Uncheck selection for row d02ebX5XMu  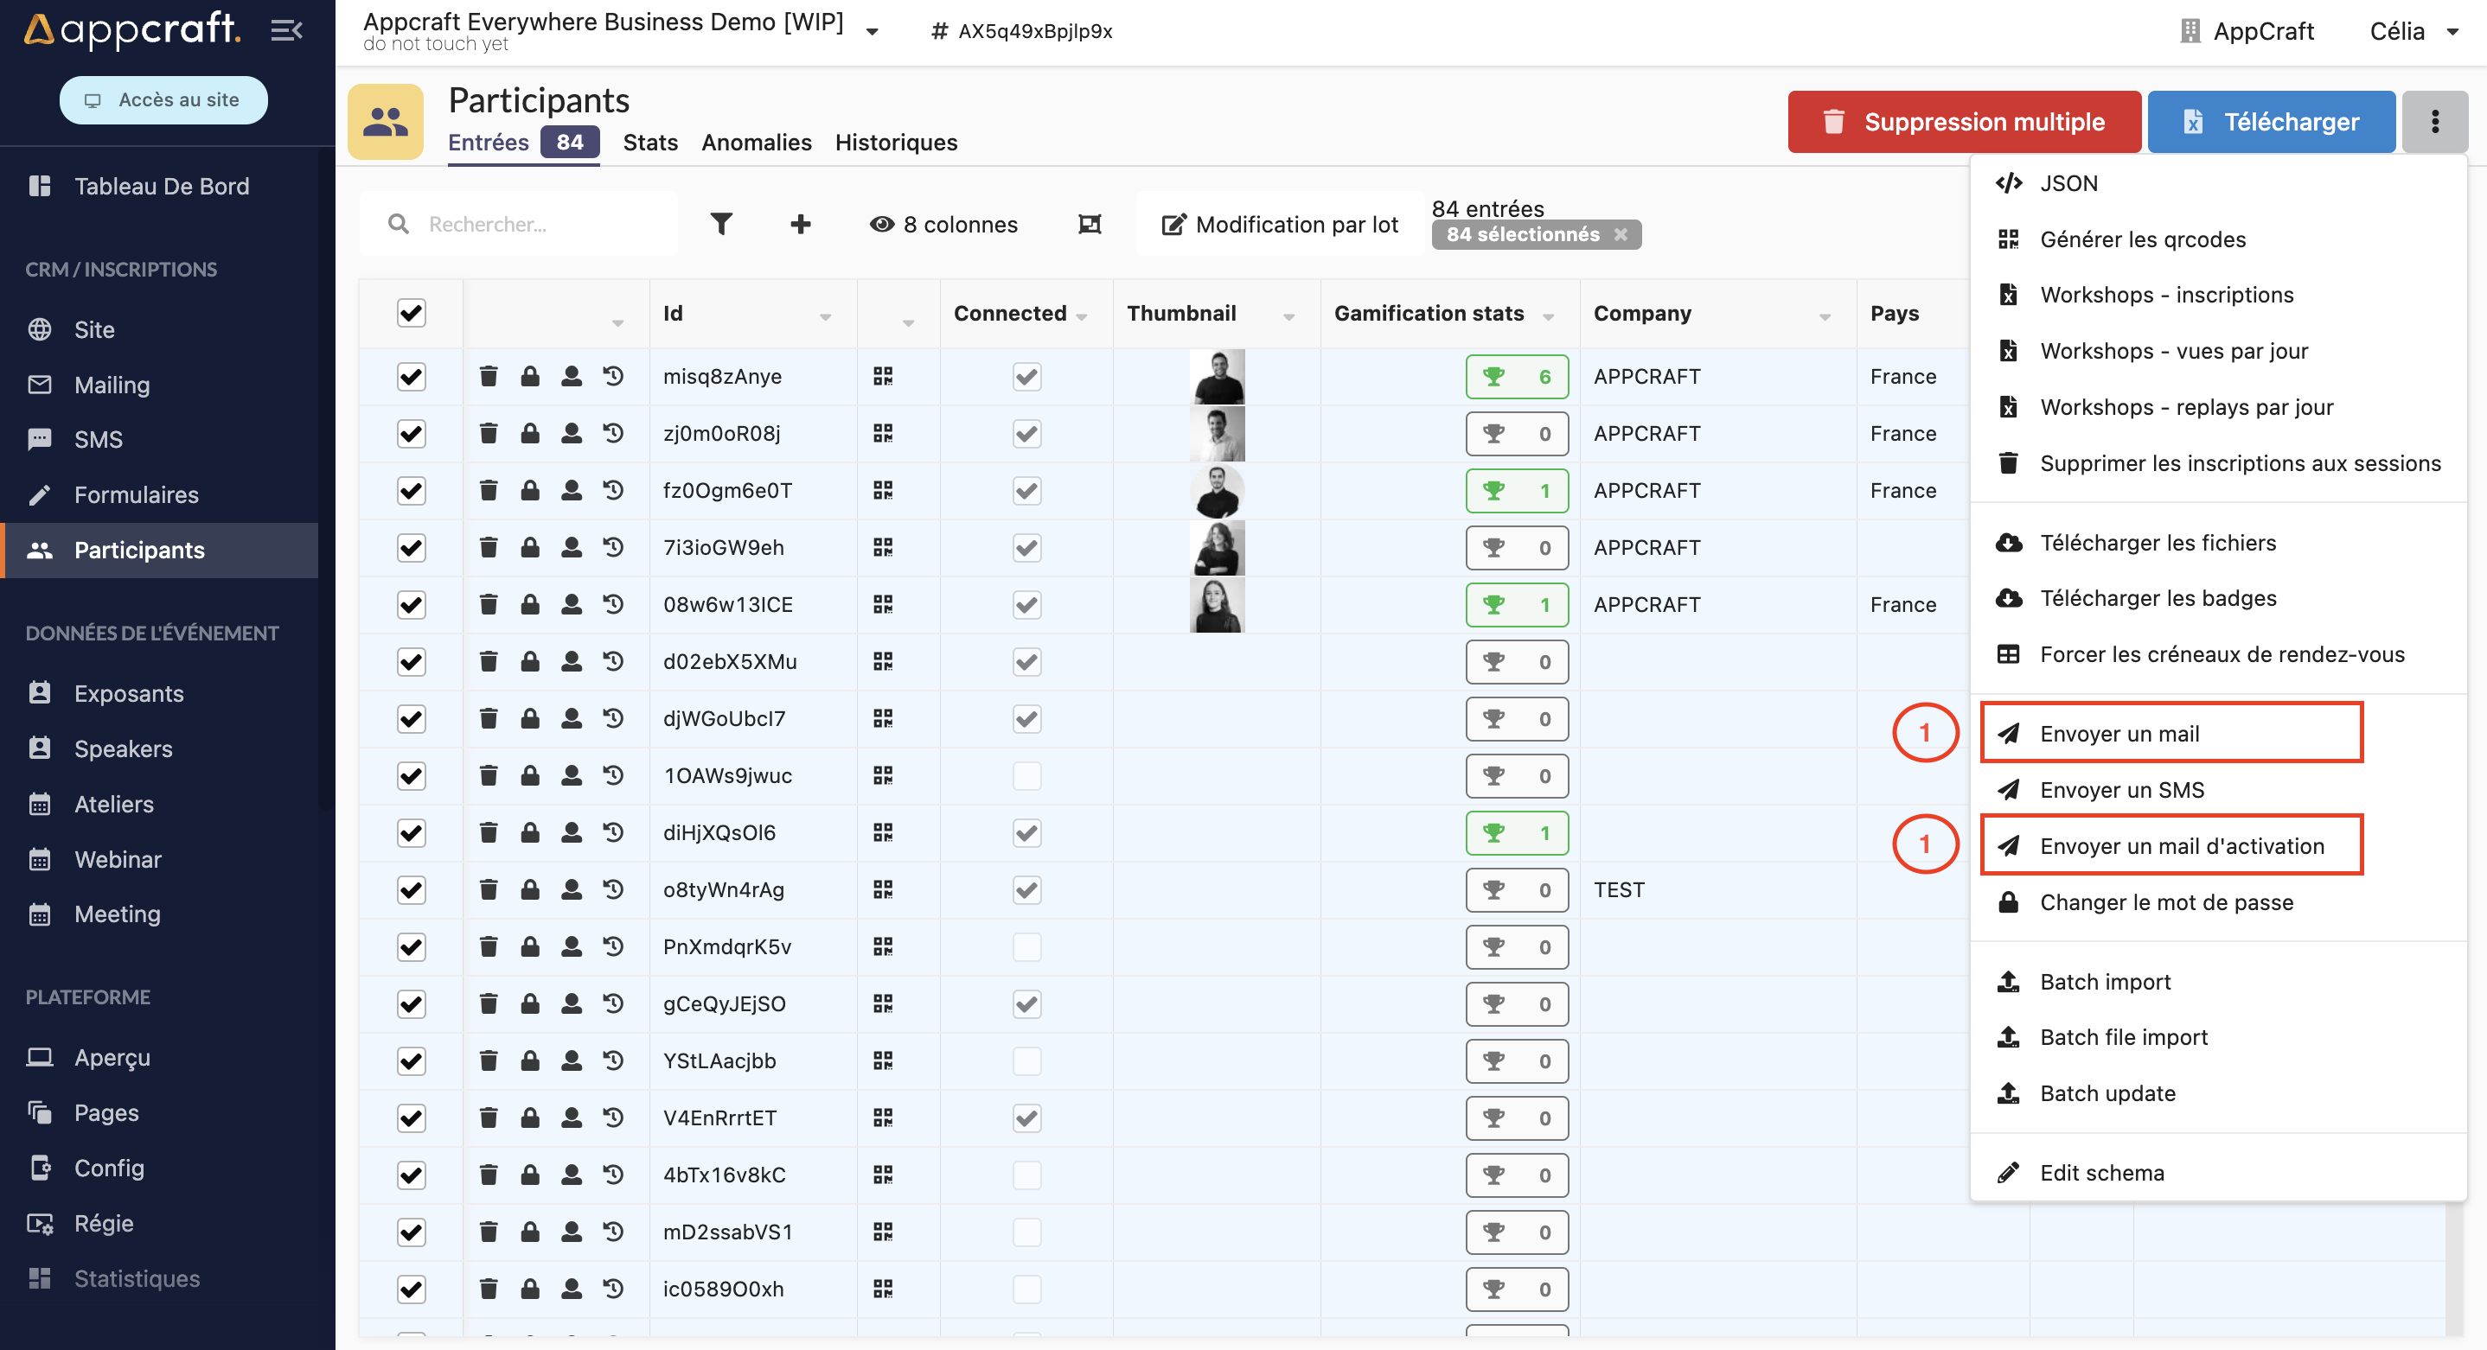(412, 661)
